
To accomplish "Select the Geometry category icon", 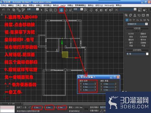I will click(x=127, y=20).
